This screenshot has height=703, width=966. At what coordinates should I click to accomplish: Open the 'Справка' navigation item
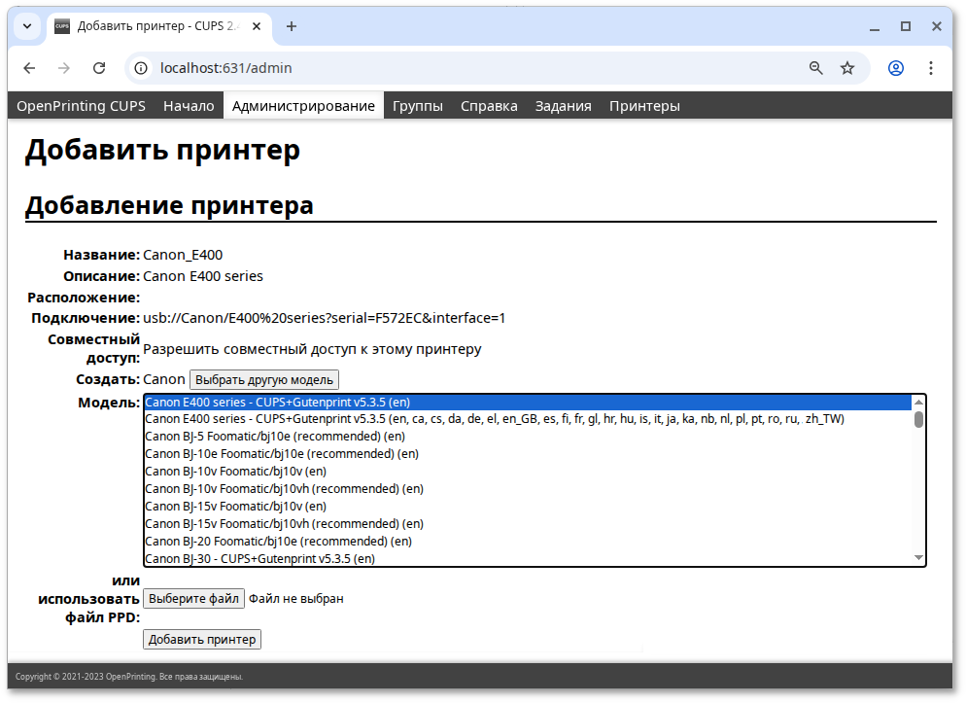pos(489,106)
